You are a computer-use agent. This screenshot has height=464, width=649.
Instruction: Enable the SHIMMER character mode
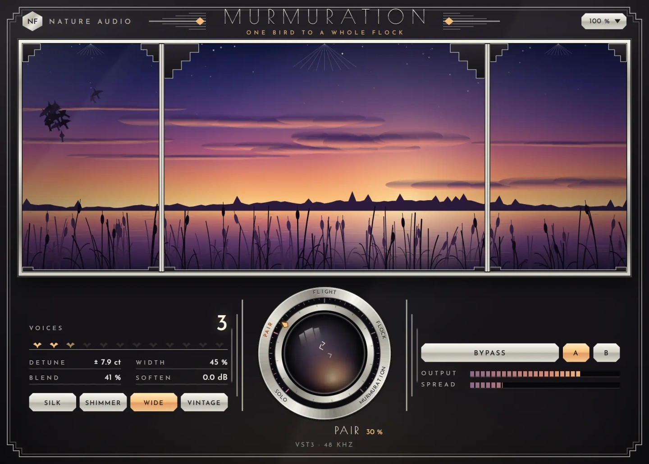tap(103, 402)
